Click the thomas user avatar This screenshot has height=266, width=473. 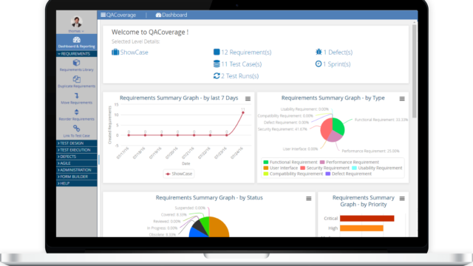(77, 21)
